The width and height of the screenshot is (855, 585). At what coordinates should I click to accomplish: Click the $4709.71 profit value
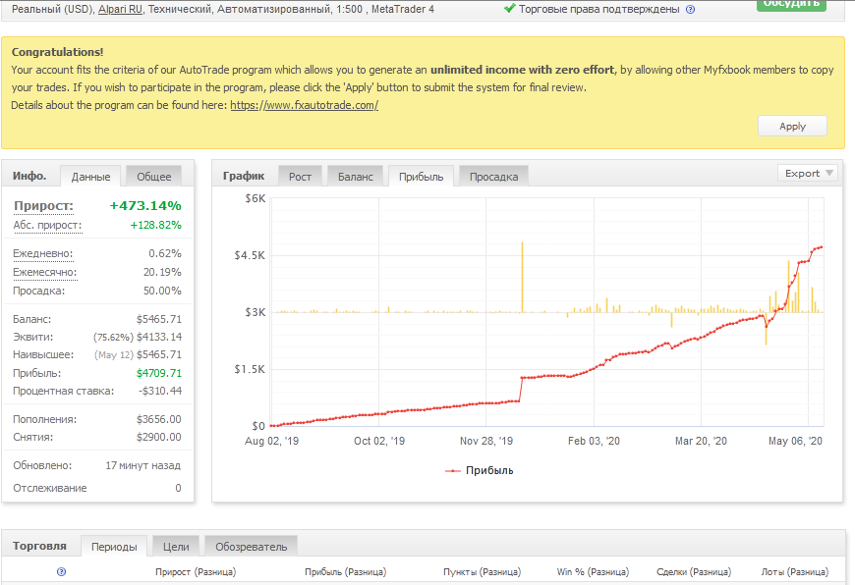(x=158, y=373)
